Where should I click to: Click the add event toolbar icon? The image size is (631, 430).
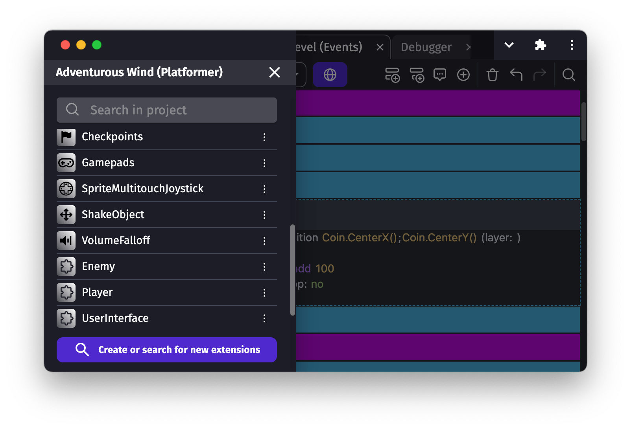point(392,75)
